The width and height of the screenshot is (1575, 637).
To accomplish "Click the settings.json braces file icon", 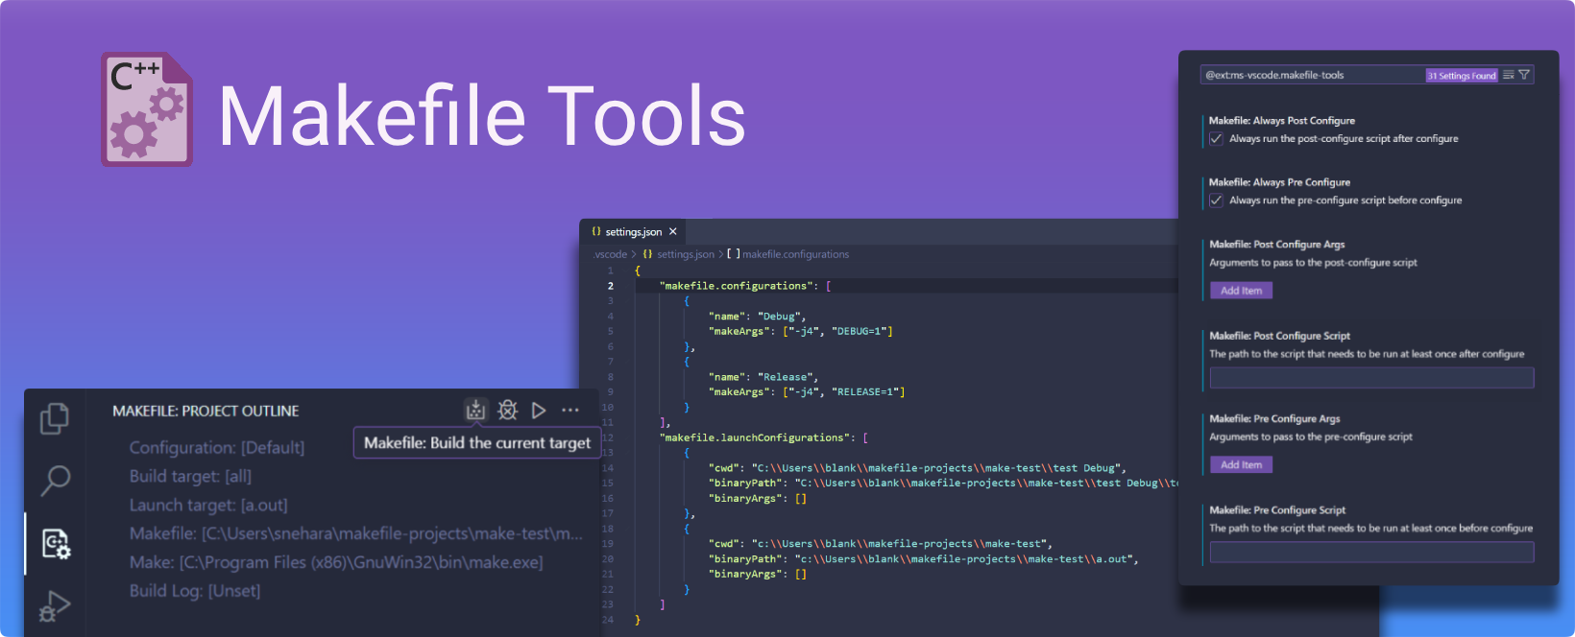I will 596,231.
